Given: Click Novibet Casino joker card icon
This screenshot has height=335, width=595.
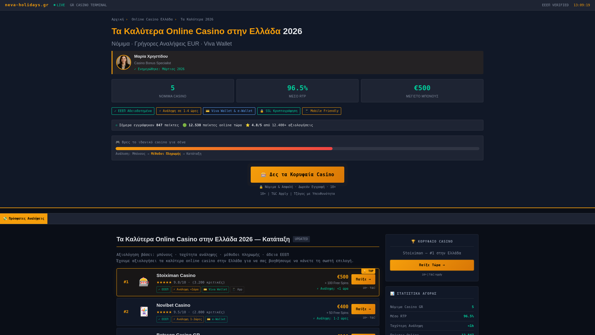Looking at the screenshot, I should [x=144, y=312].
